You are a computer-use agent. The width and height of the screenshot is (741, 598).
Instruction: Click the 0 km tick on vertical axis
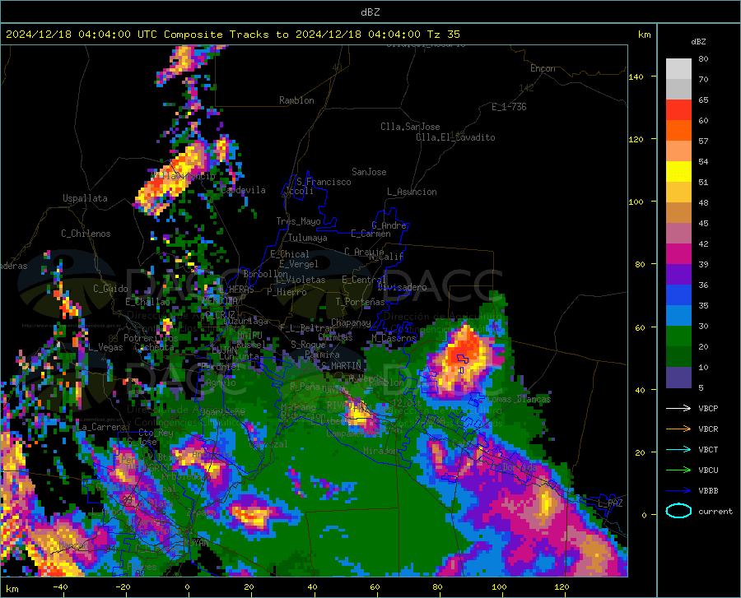point(644,515)
